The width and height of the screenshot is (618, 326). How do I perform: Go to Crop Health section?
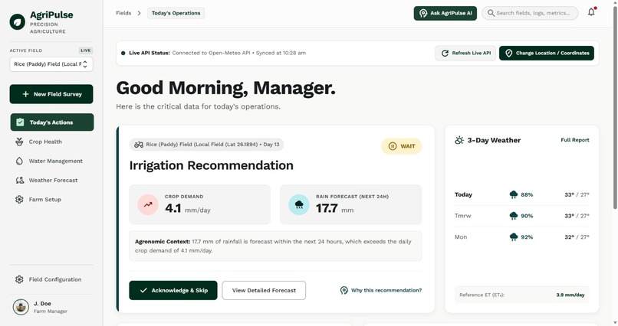[45, 142]
